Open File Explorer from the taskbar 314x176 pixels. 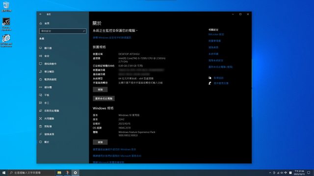pyautogui.click(x=59, y=173)
